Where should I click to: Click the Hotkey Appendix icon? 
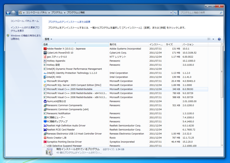click(45, 61)
